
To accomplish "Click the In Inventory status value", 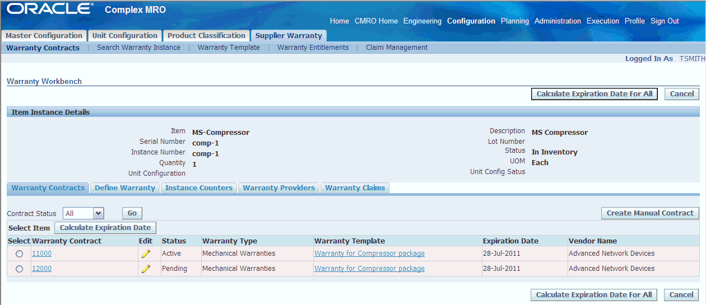I will [554, 152].
